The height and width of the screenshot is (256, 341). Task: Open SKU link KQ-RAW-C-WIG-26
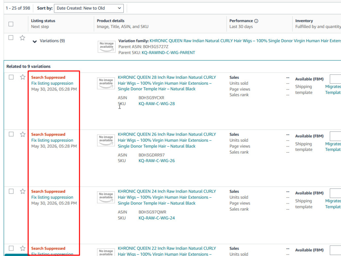click(x=157, y=161)
